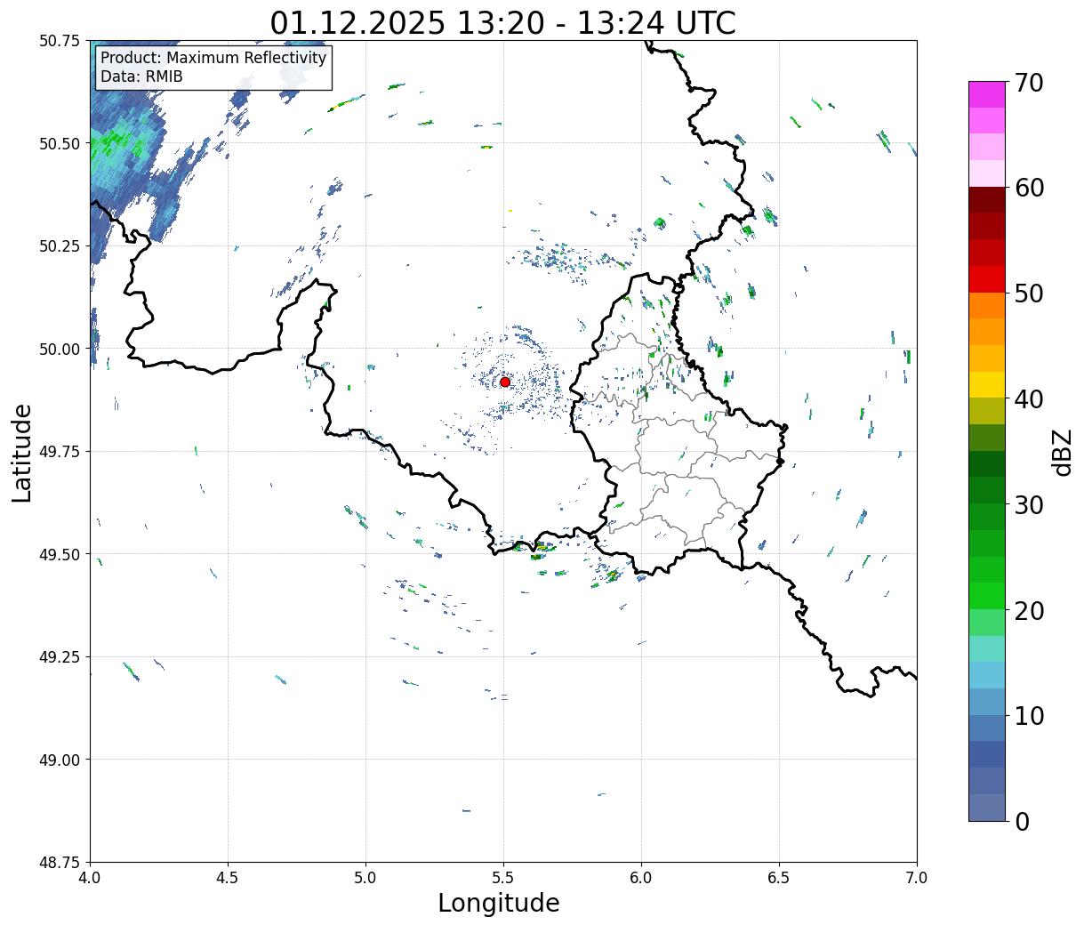Pick the dark maroon colorbar segment below 60

click(x=986, y=199)
